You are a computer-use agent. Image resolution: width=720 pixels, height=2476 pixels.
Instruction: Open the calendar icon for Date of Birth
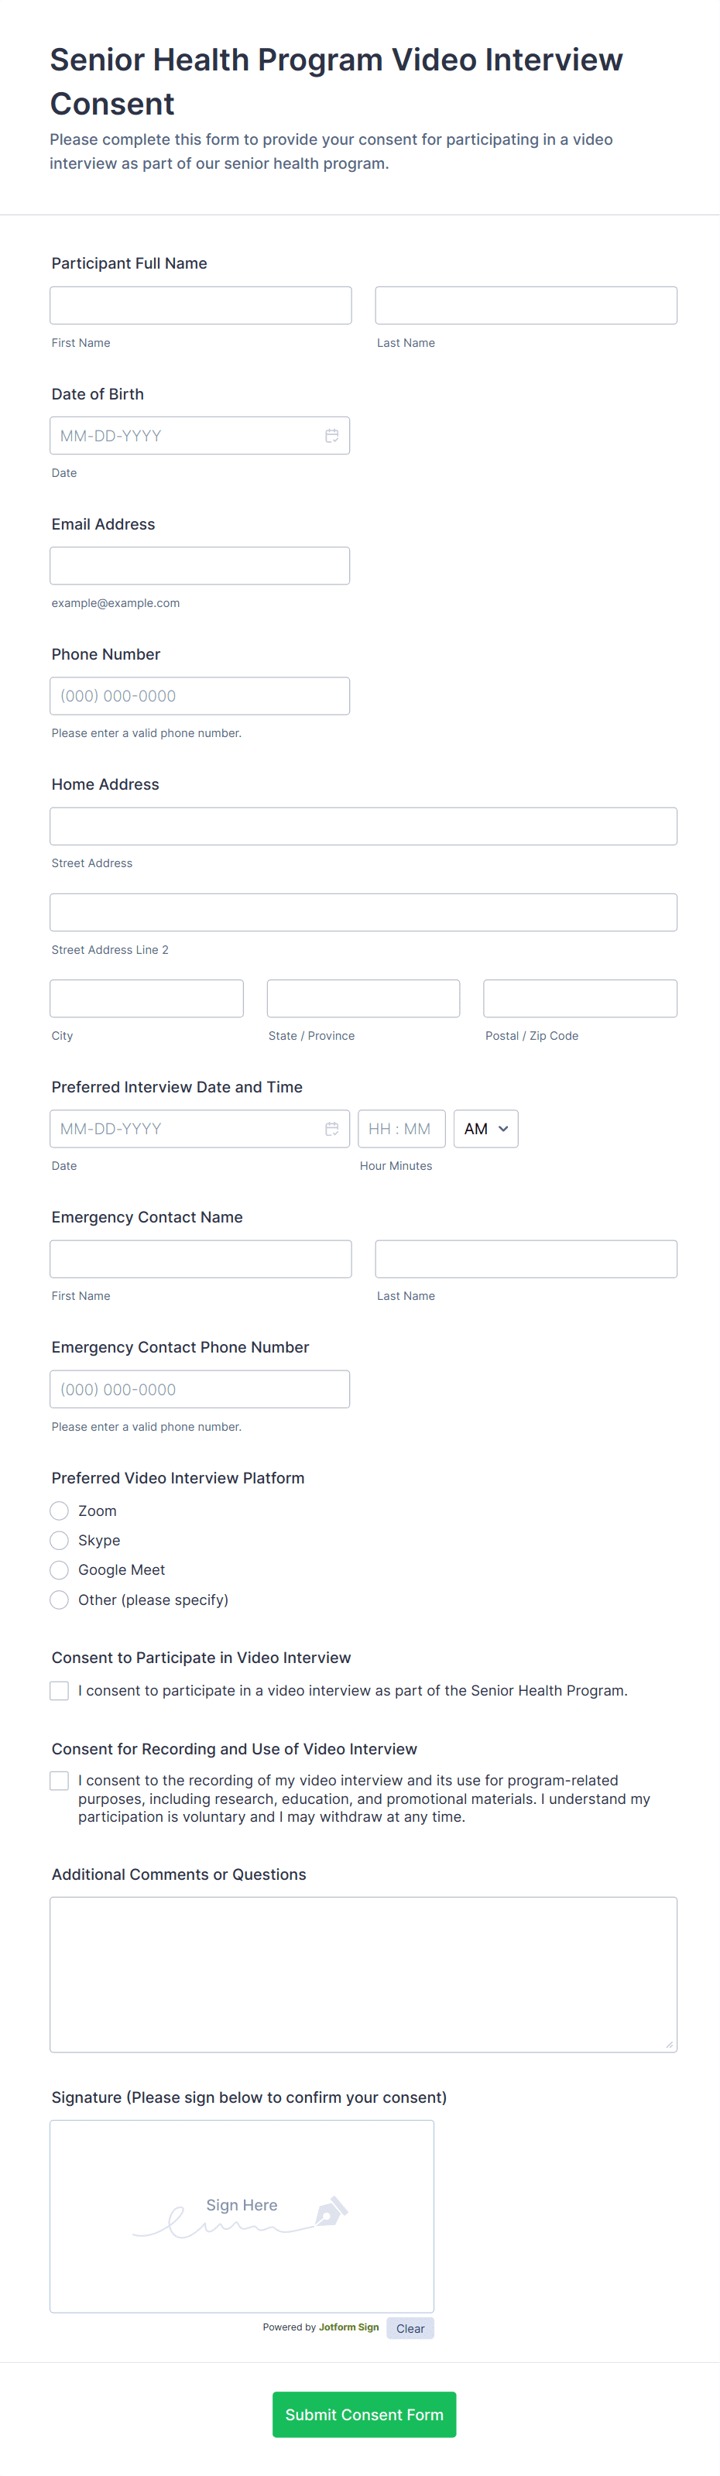pyautogui.click(x=331, y=434)
